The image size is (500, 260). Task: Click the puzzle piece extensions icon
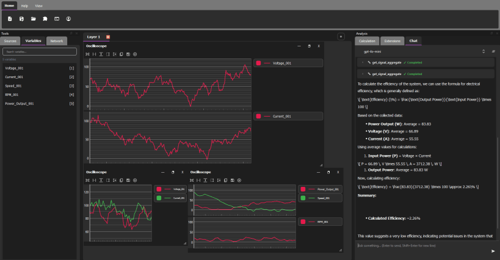coord(45,19)
